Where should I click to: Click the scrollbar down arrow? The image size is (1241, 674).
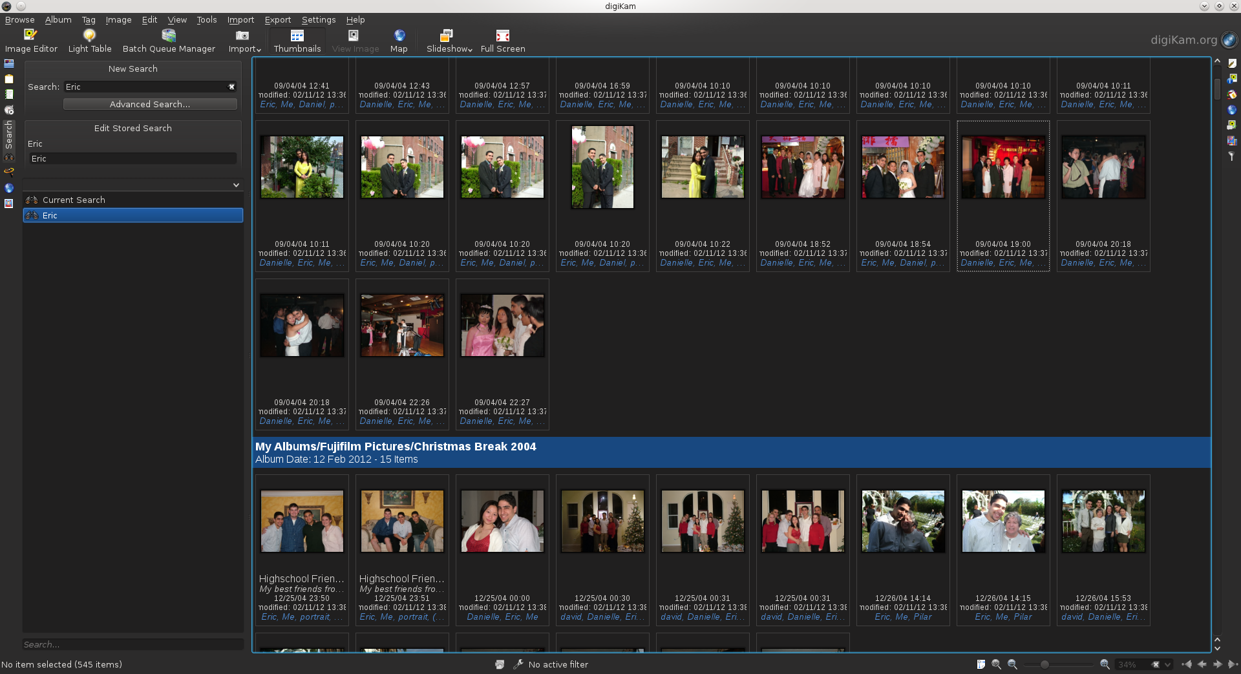[1217, 648]
